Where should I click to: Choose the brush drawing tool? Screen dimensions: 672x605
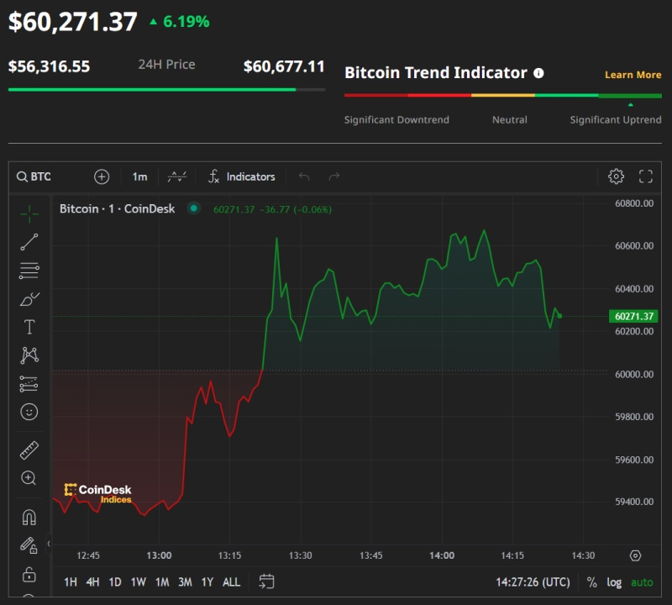[29, 299]
